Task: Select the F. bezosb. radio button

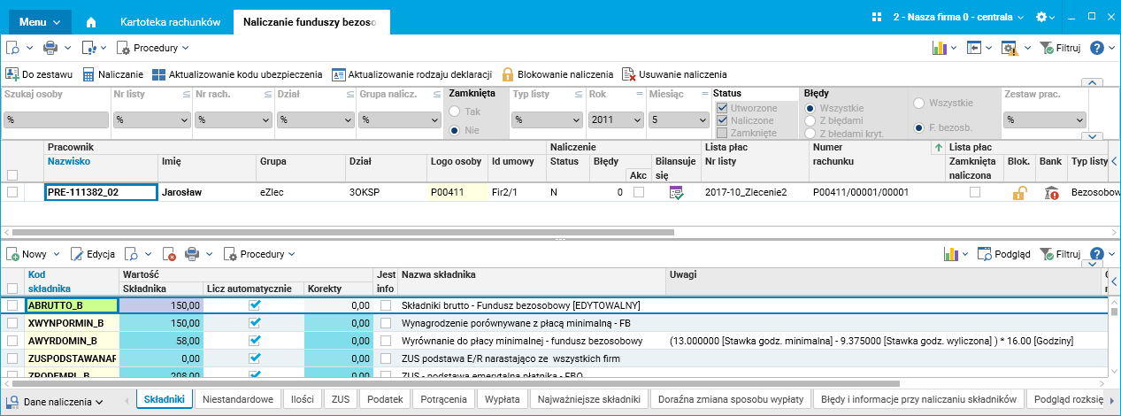Action: point(920,127)
